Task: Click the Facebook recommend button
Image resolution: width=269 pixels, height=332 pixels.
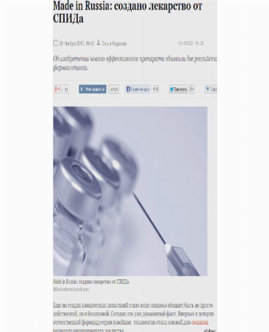Action: (138, 89)
